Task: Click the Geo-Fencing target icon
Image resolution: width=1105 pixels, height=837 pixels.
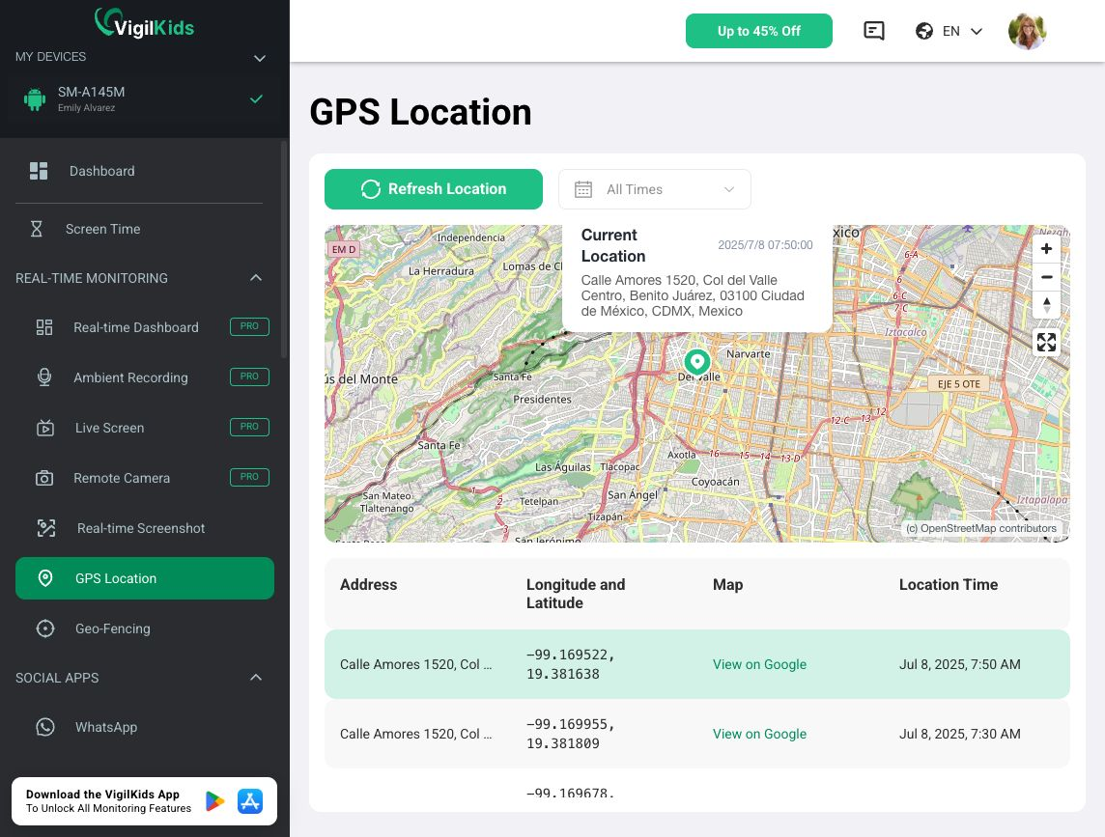Action: click(45, 628)
